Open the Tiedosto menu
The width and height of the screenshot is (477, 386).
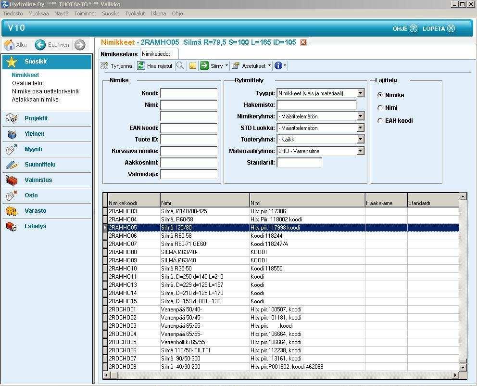click(13, 13)
